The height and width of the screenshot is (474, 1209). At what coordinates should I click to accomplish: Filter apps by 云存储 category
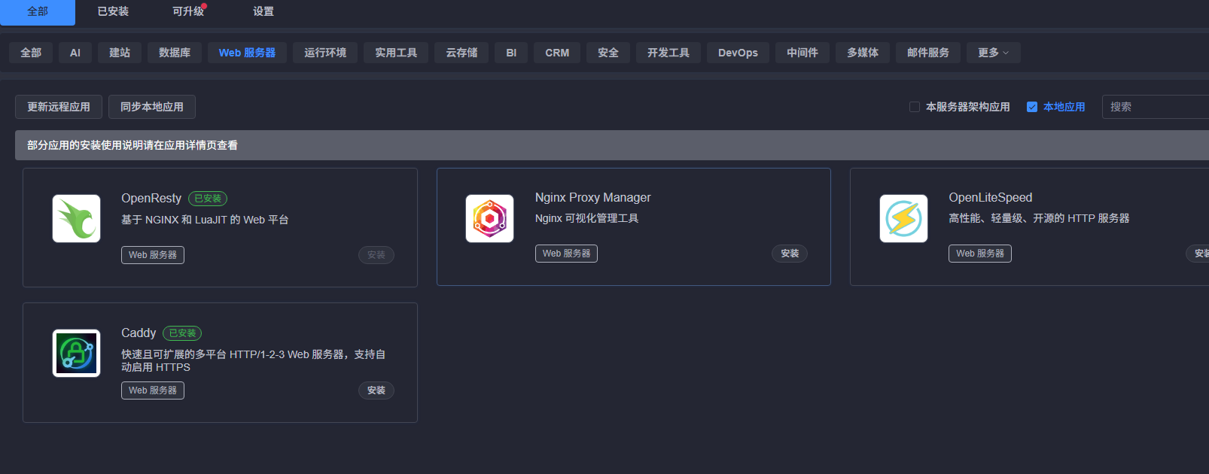461,53
